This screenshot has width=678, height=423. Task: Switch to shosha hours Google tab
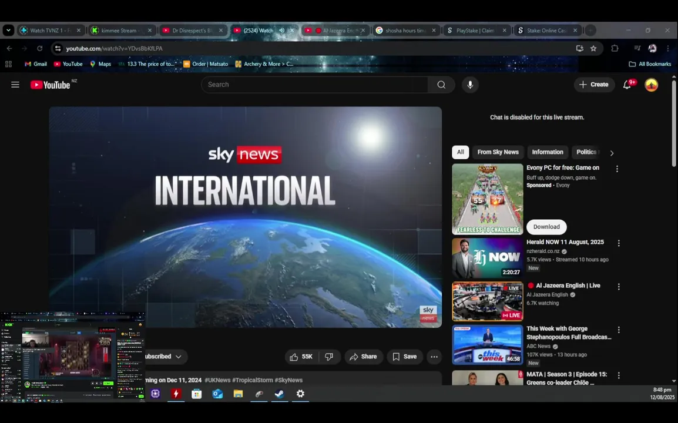[x=405, y=31]
